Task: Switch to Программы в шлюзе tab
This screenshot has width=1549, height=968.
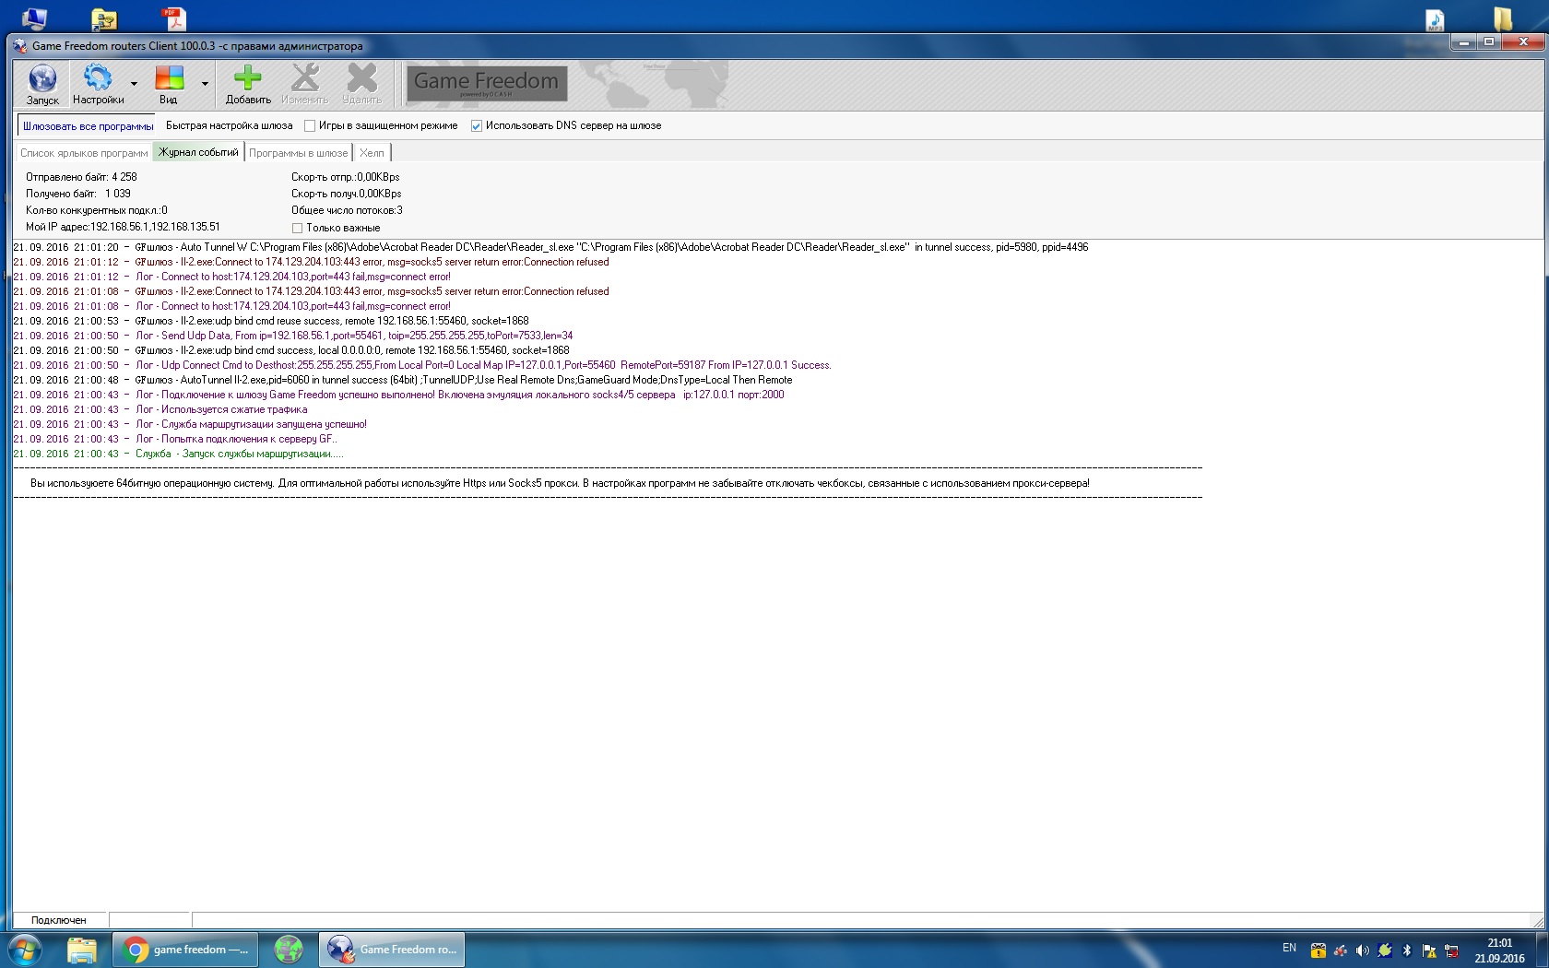Action: click(x=298, y=153)
